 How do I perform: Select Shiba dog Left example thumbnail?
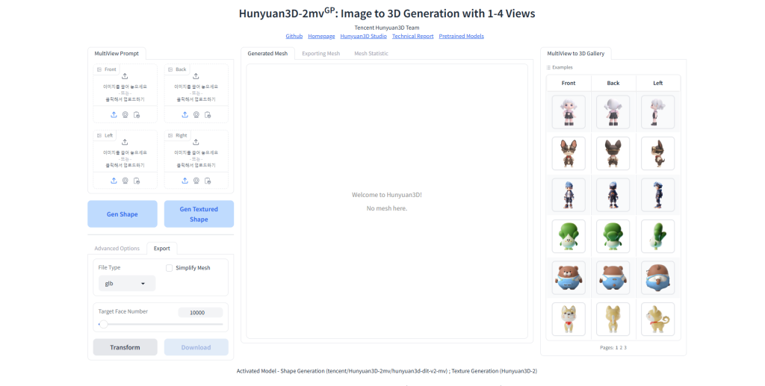tap(657, 320)
